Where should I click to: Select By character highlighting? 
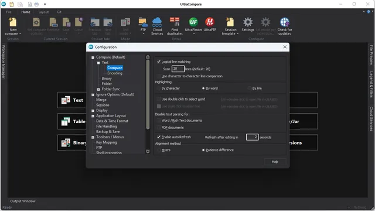click(159, 89)
